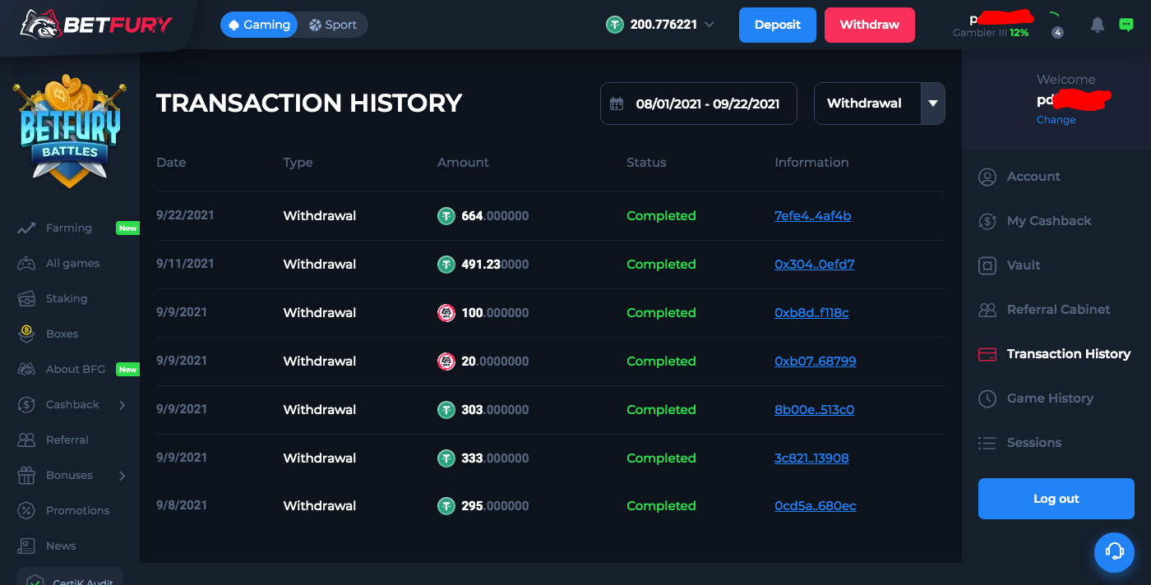Click the Promotions percent icon
Screen dimensions: 1151x585
26,511
